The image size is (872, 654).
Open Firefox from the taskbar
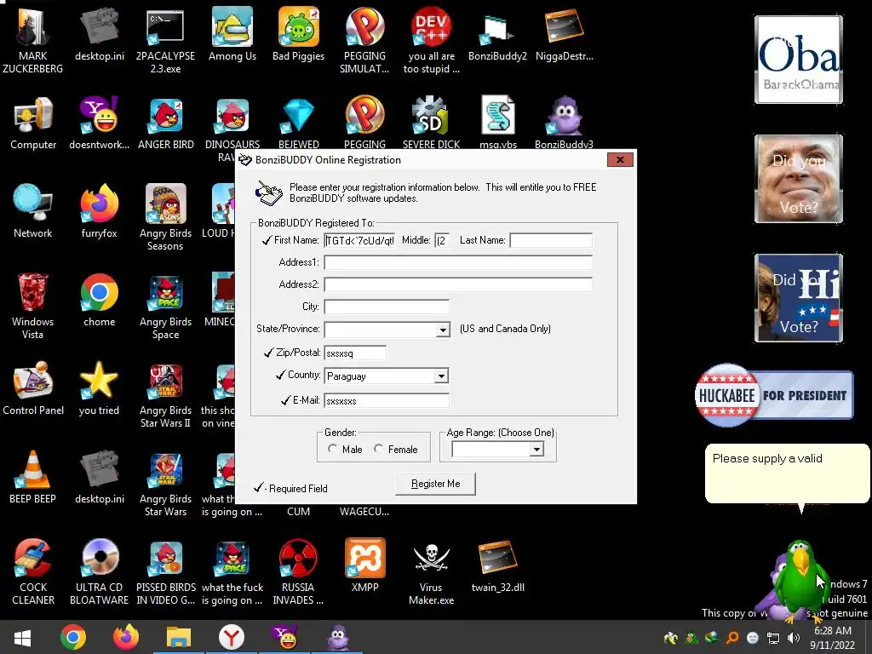(x=126, y=637)
